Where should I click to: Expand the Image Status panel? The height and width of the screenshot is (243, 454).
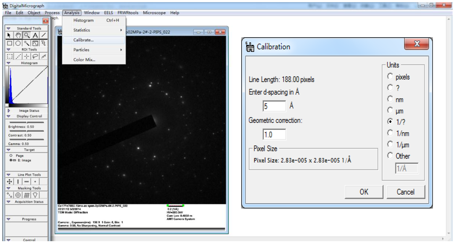(9, 111)
